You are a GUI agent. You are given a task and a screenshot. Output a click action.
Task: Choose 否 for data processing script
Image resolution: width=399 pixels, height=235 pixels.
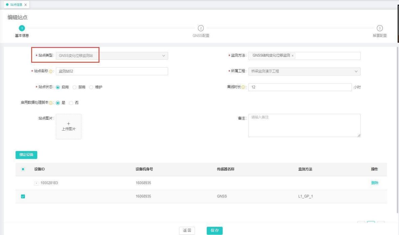pos(71,103)
